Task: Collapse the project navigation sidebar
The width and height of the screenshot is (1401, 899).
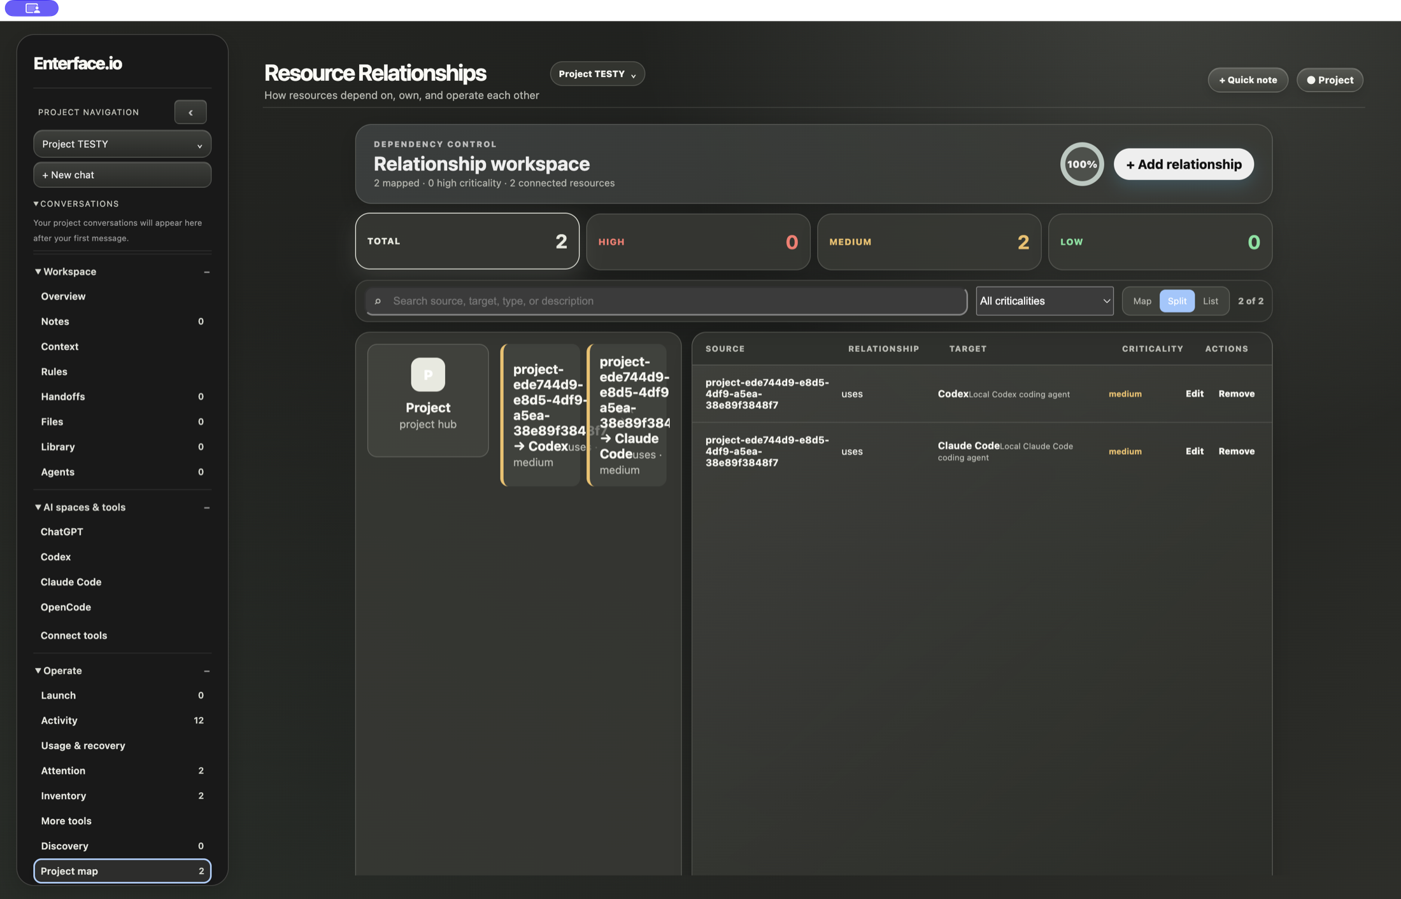Action: coord(190,112)
